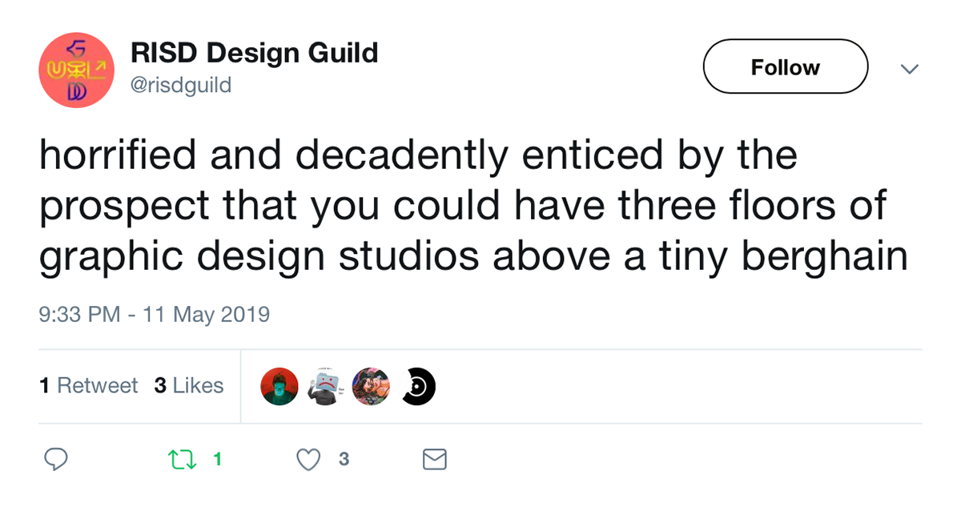Screen dimensions: 961x519
Task: Expand the tweet options chevron menu
Action: pyautogui.click(x=909, y=69)
